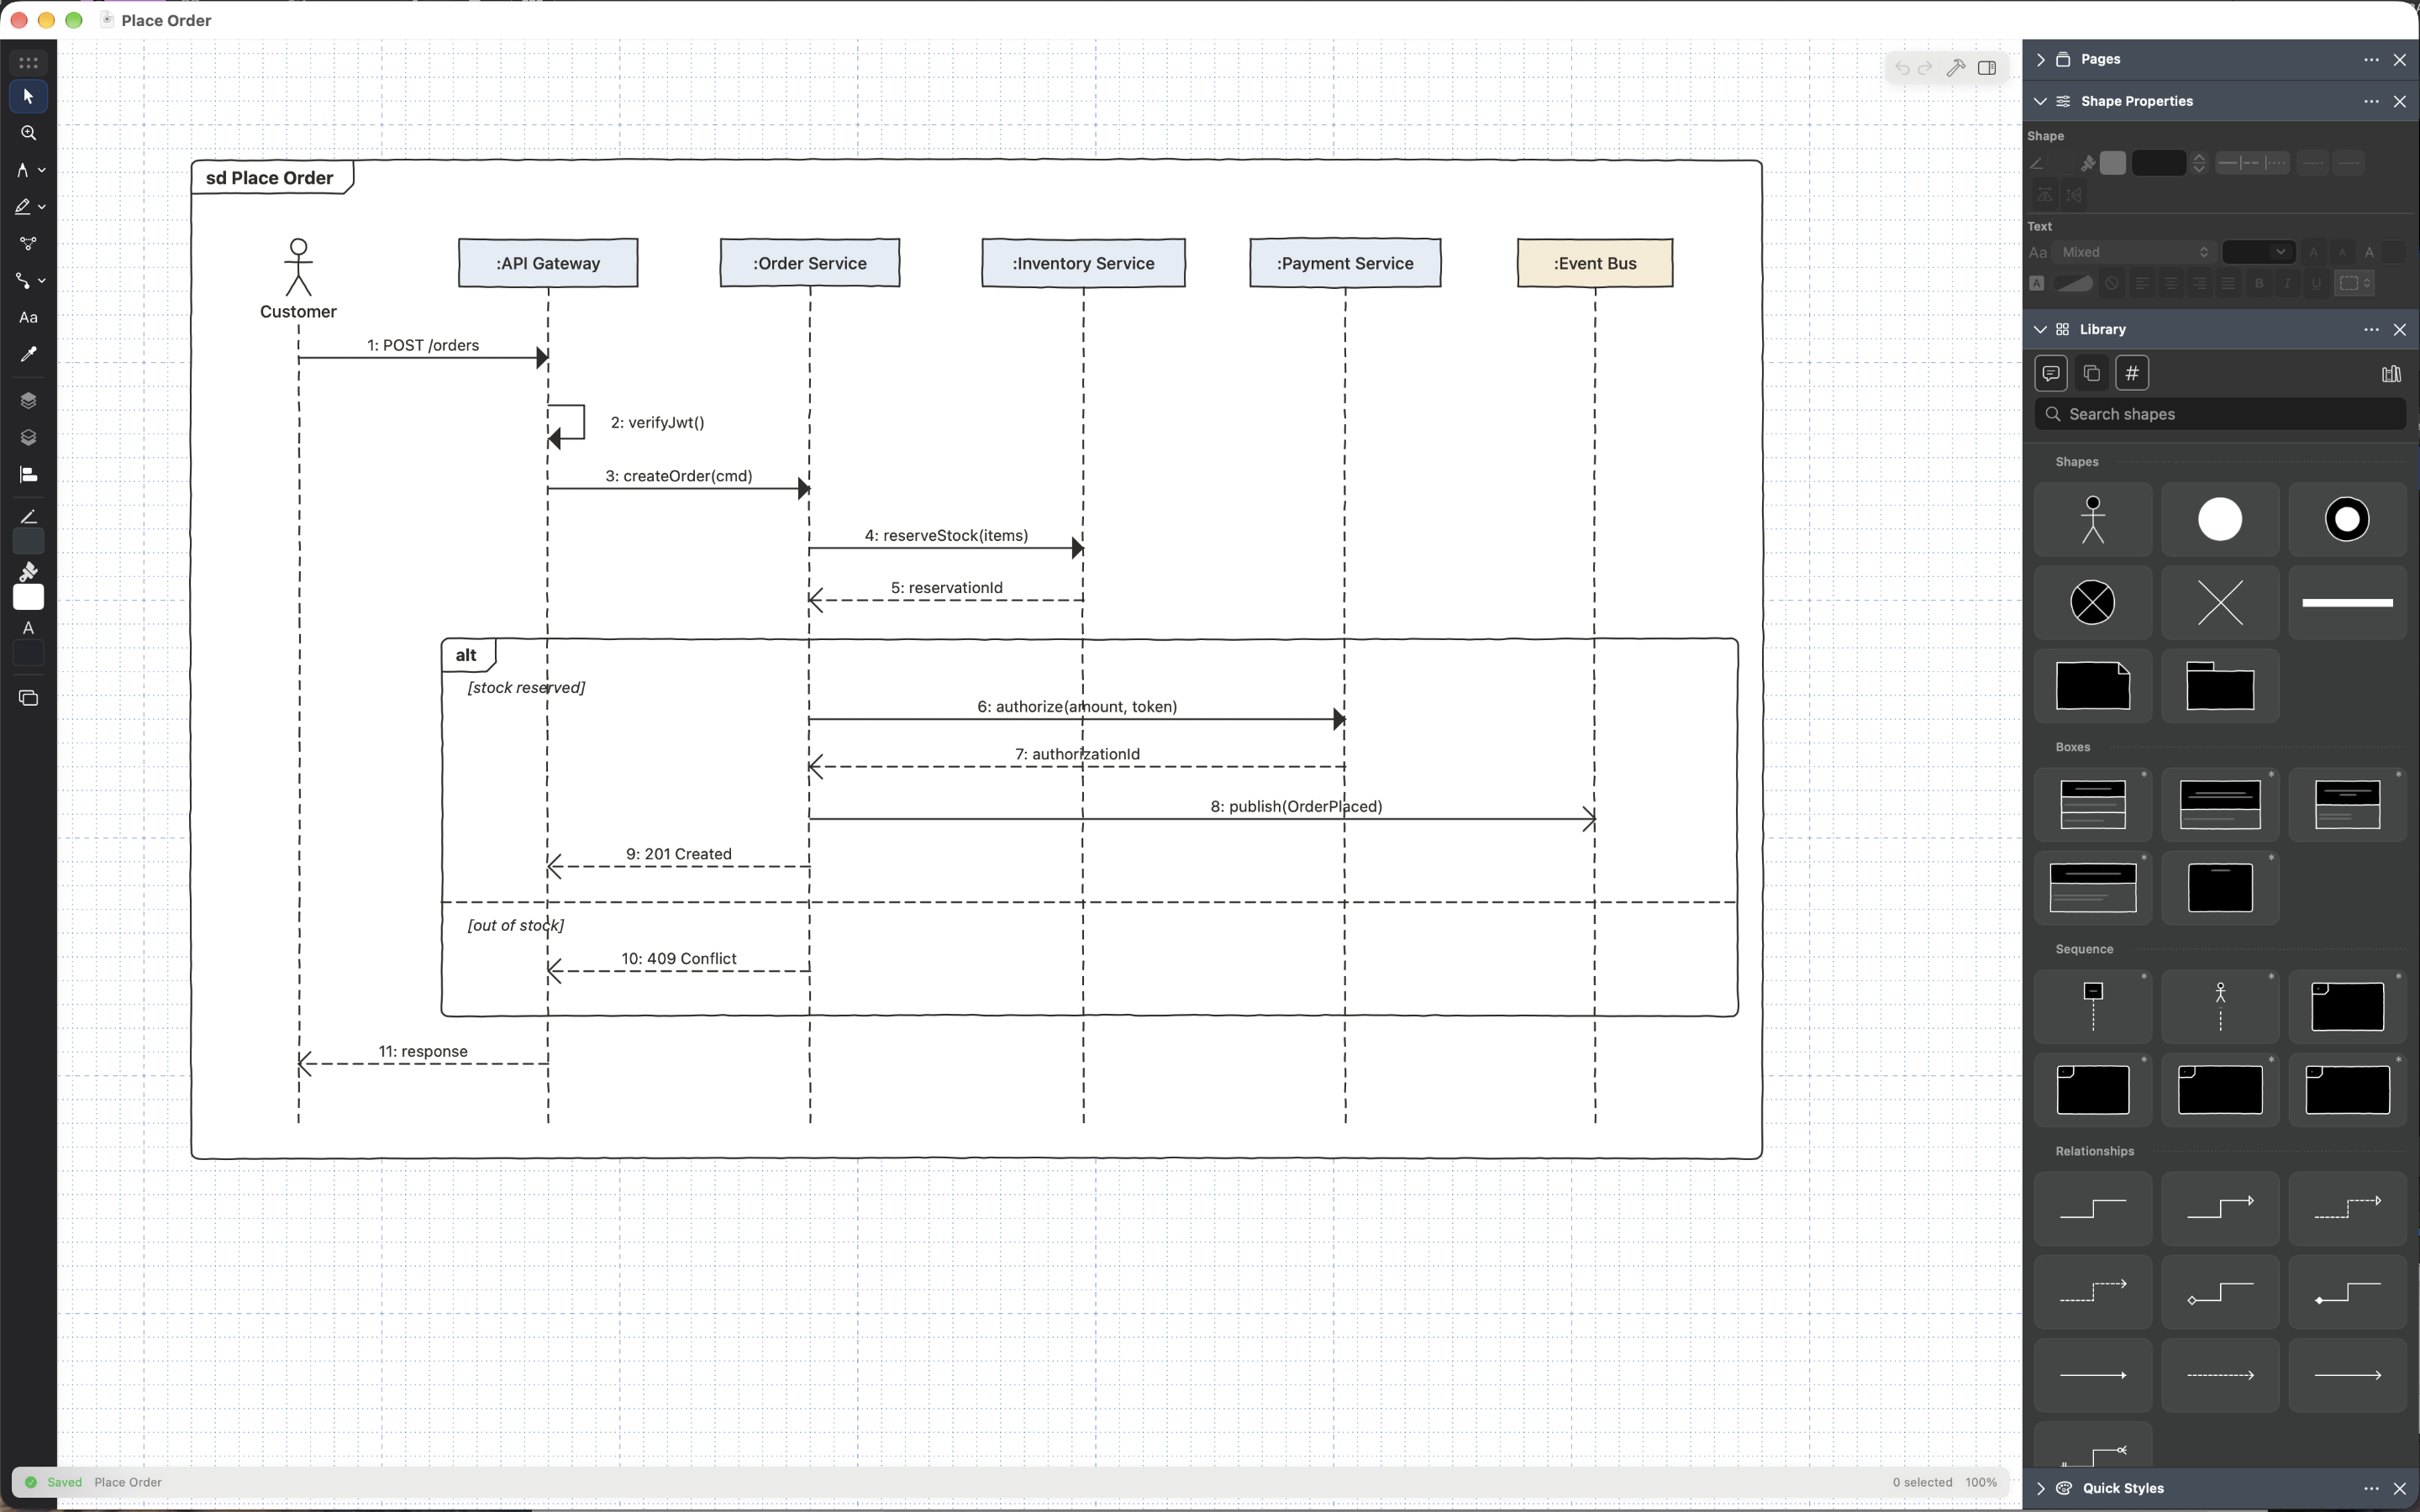Collapse the Shape Properties panel
The height and width of the screenshot is (1512, 2420).
2041,102
